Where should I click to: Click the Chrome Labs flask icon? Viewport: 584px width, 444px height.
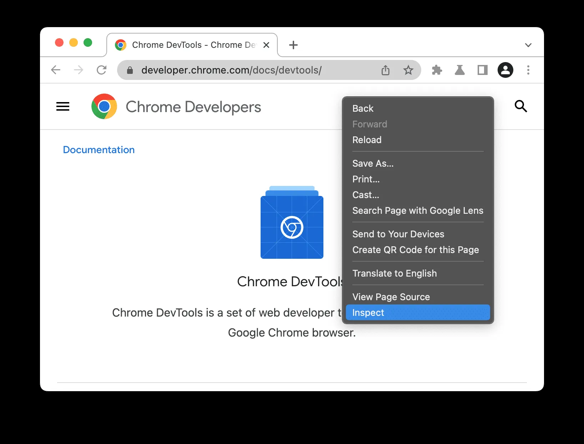(460, 70)
